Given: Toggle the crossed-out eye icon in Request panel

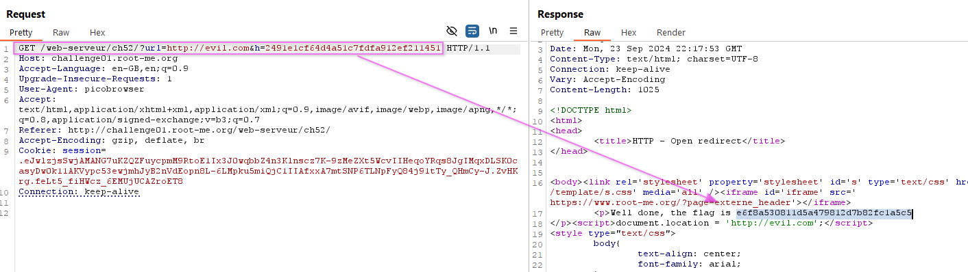Looking at the screenshot, I should [451, 31].
